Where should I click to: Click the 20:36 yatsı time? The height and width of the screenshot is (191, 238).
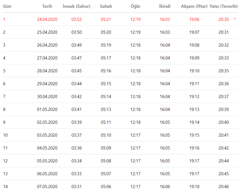coord(223,84)
